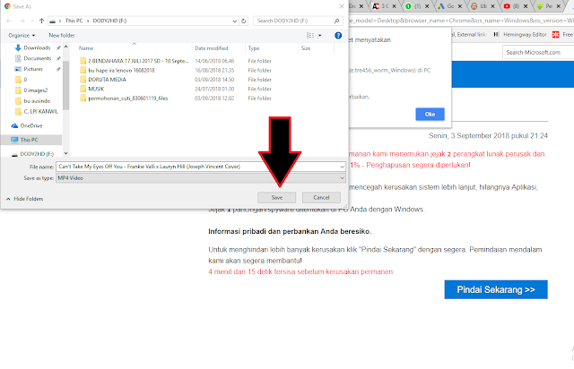Click the Back navigation arrow
Screen dimensions: 574x369
(x=9, y=21)
